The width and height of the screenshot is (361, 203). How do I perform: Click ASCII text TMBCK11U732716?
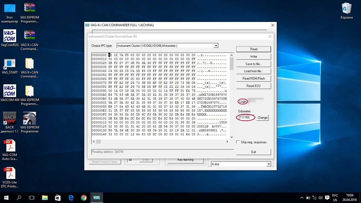click(214, 107)
